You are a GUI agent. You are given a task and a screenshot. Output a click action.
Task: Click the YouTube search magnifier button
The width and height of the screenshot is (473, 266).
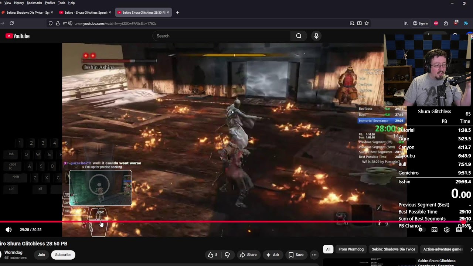tap(299, 36)
